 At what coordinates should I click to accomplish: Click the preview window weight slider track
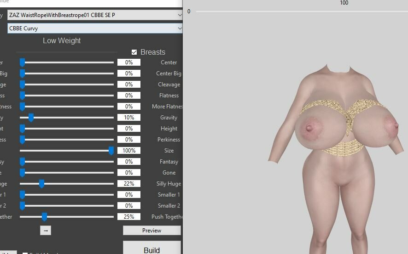click(302, 11)
